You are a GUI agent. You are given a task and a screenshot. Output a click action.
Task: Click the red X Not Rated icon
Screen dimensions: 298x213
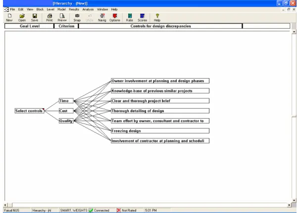(119, 210)
